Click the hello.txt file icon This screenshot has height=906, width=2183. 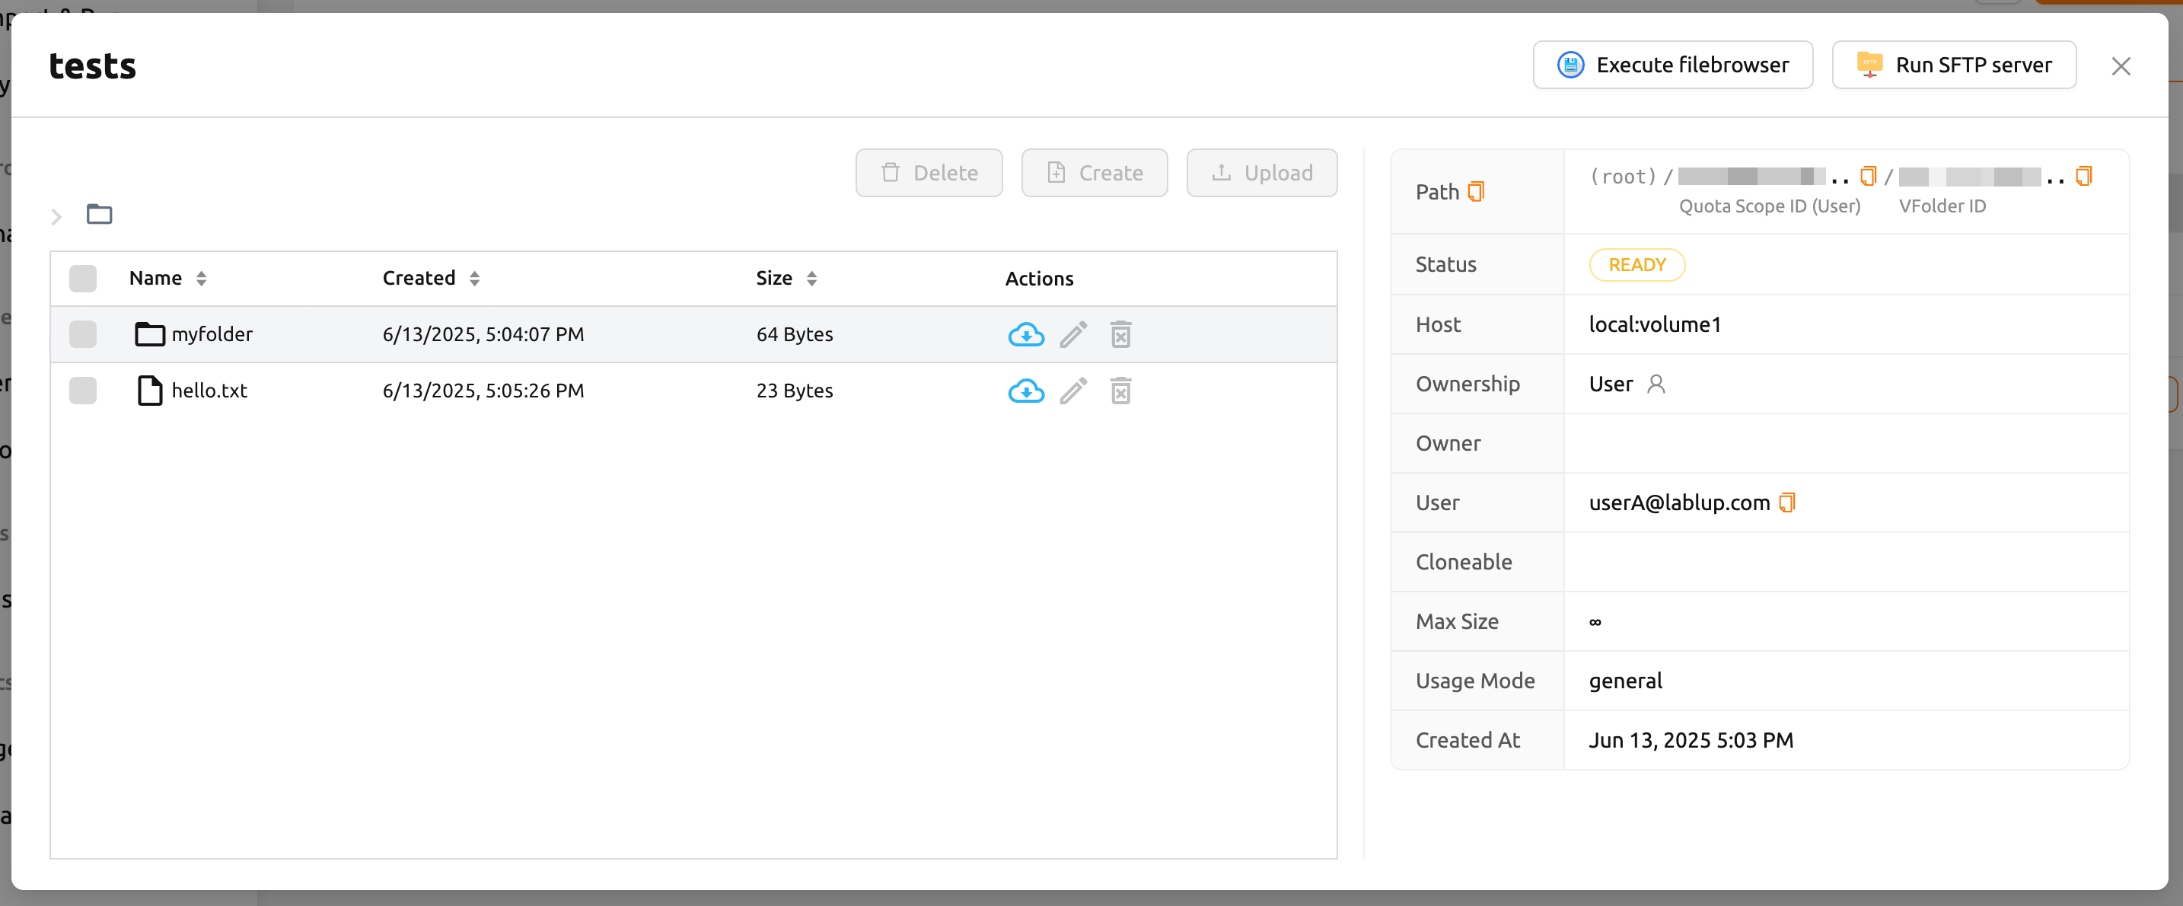pyautogui.click(x=150, y=391)
